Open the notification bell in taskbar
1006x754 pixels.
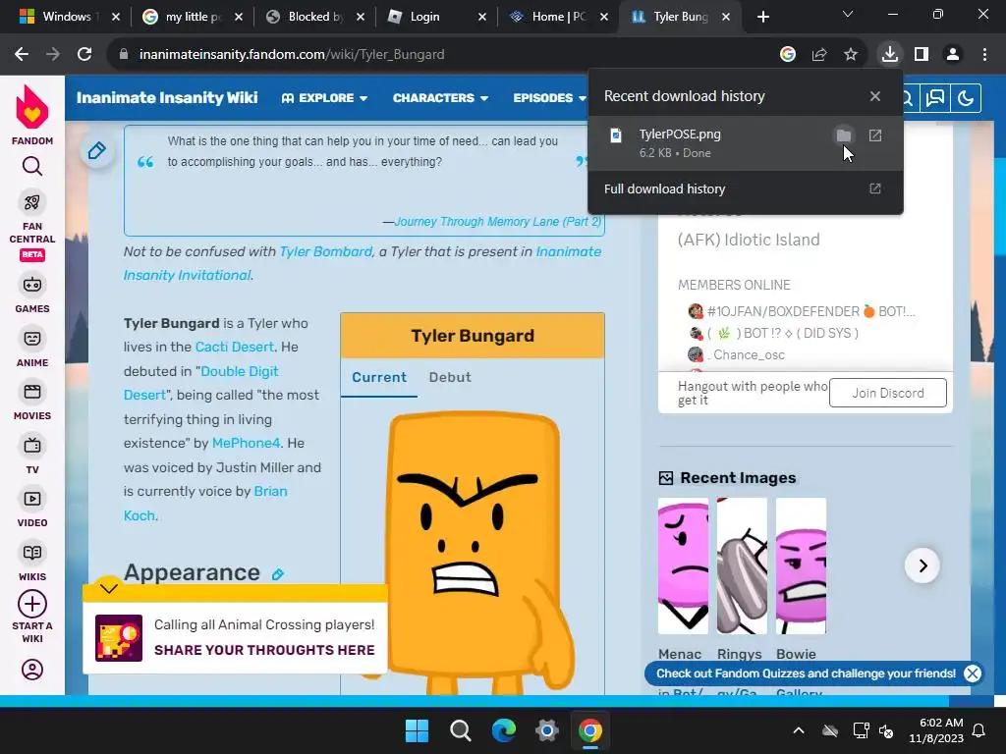(979, 730)
